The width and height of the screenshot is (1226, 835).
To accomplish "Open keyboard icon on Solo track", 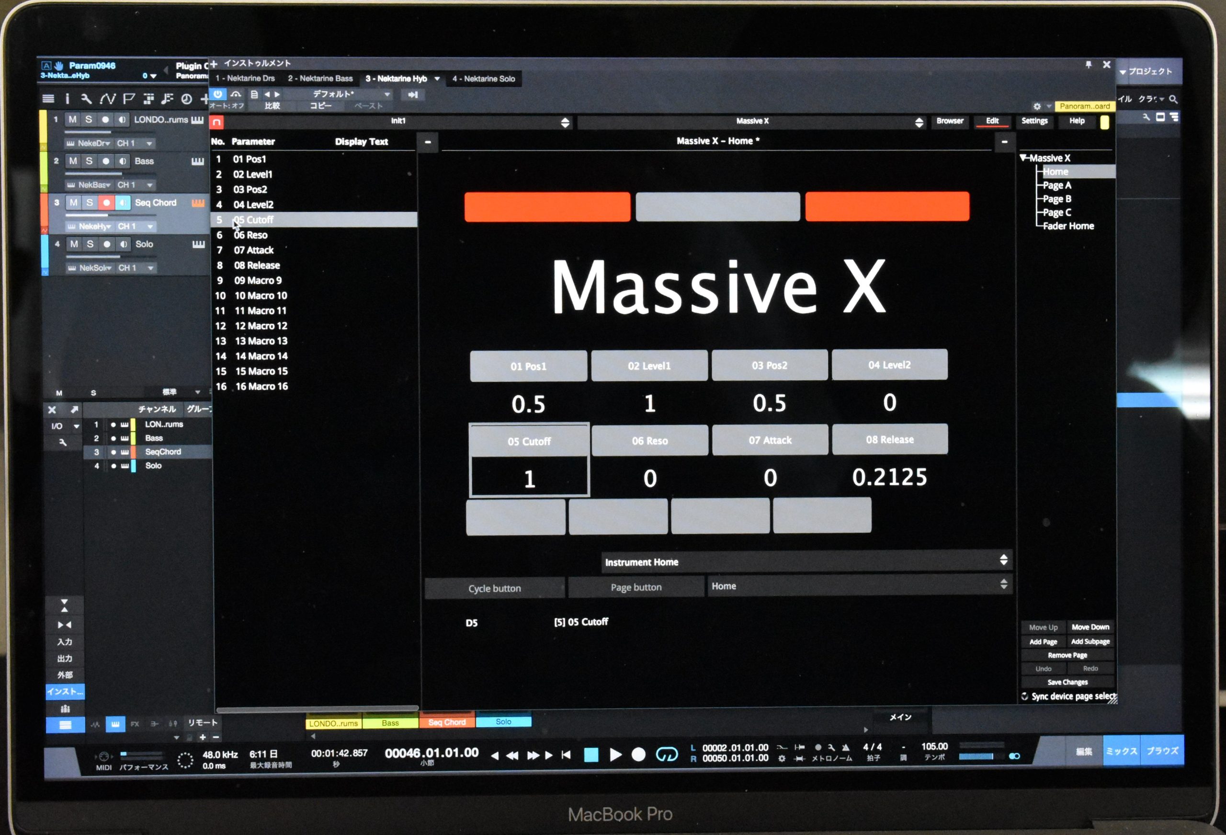I will coord(198,244).
